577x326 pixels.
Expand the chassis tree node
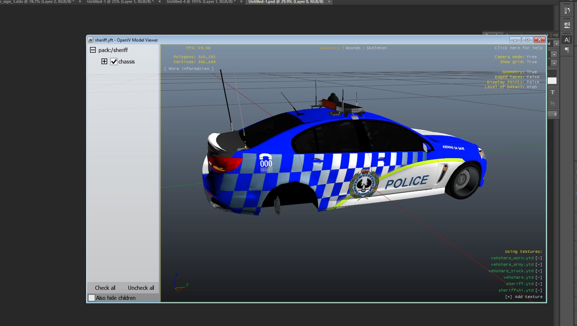pyautogui.click(x=104, y=61)
